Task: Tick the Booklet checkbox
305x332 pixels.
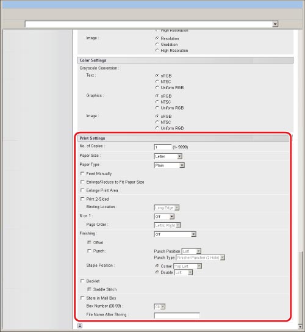Action: [82, 281]
